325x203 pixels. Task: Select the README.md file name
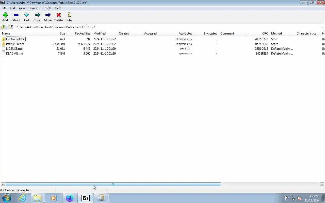[x=14, y=54]
